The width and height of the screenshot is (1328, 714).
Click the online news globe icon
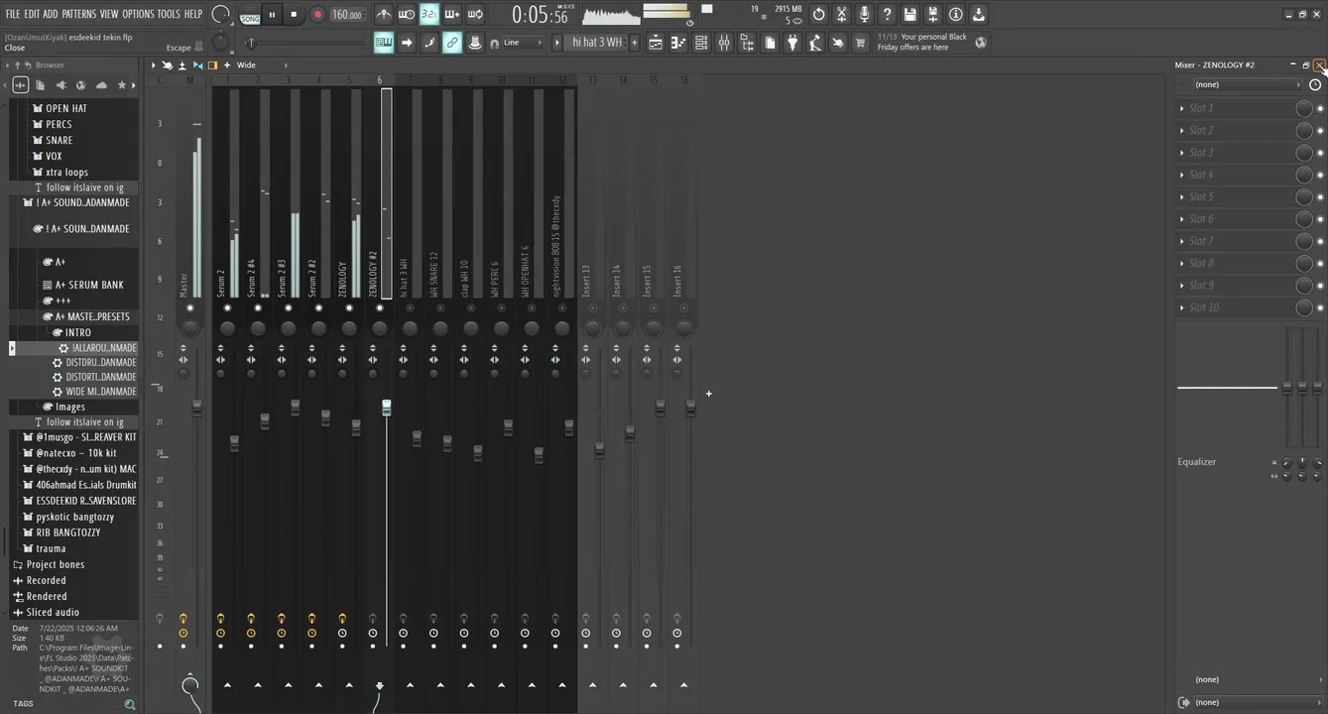point(980,43)
